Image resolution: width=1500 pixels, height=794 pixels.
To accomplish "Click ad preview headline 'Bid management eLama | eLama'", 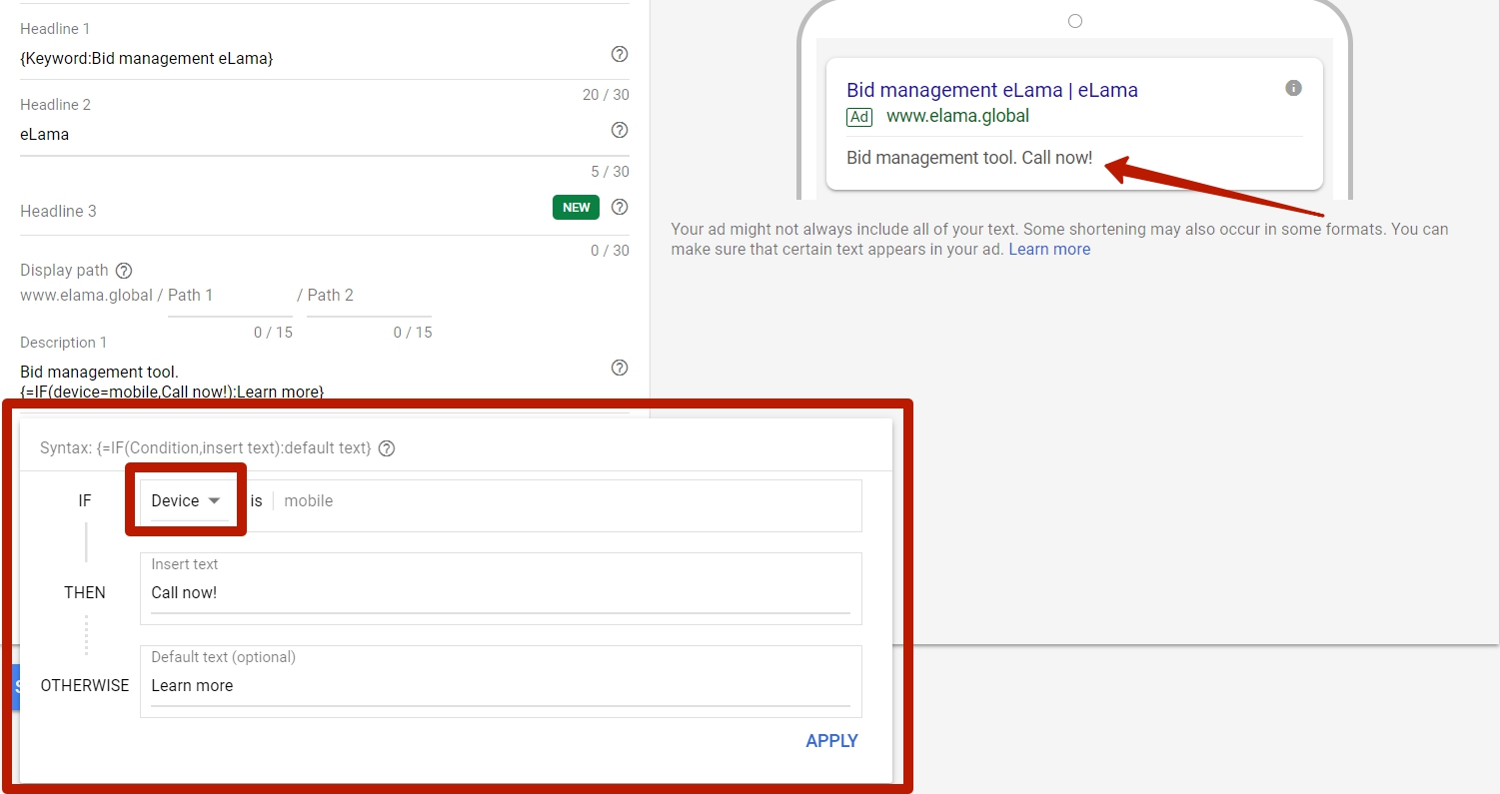I will 992,90.
